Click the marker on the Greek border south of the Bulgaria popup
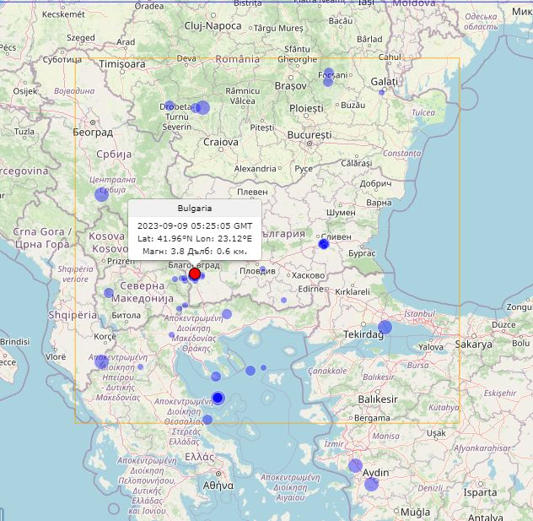Image resolution: width=533 pixels, height=521 pixels. click(x=227, y=314)
